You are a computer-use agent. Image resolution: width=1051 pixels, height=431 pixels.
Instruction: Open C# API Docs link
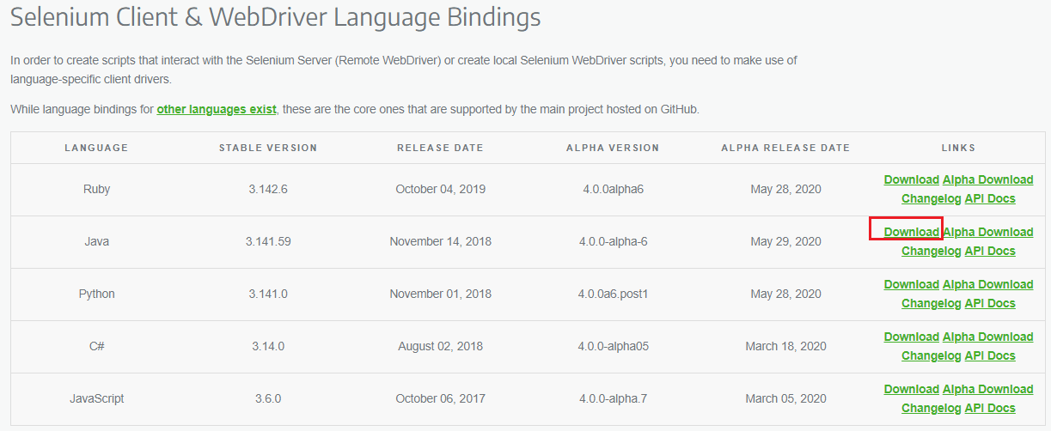tap(990, 355)
